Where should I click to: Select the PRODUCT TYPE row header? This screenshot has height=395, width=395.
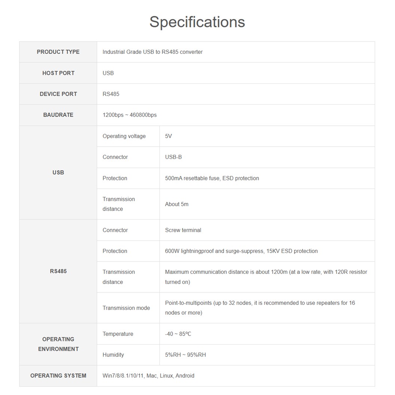(x=58, y=52)
